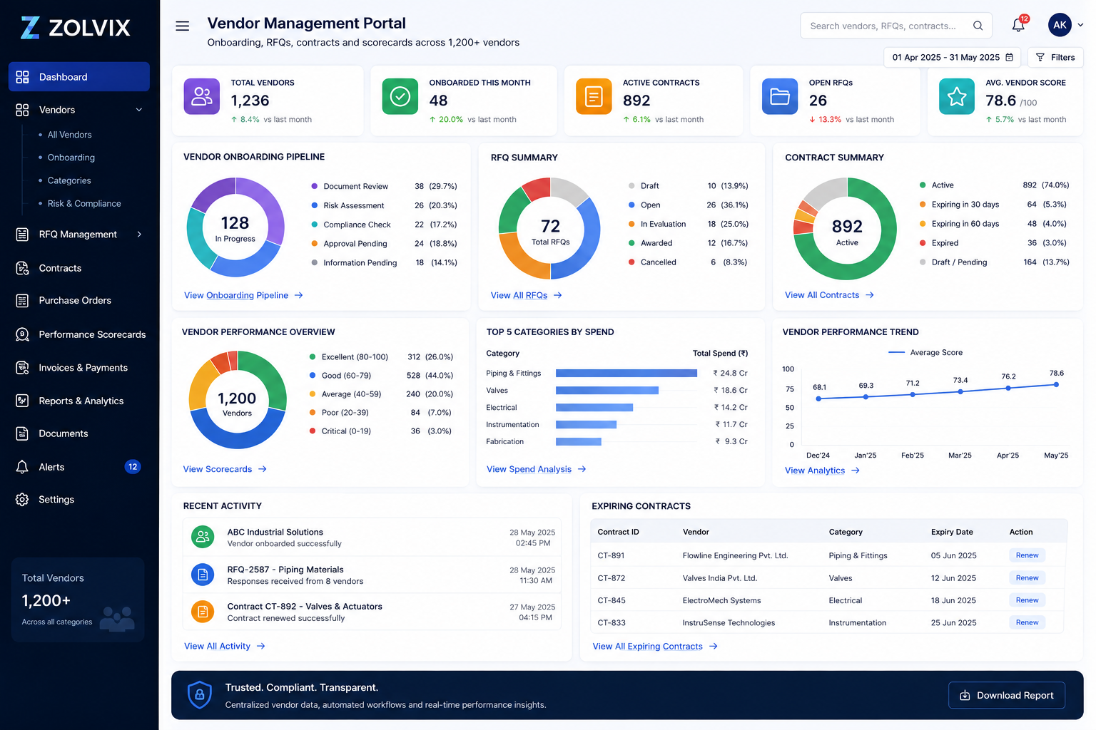Open View All RFQs link
1096x730 pixels.
coord(527,295)
